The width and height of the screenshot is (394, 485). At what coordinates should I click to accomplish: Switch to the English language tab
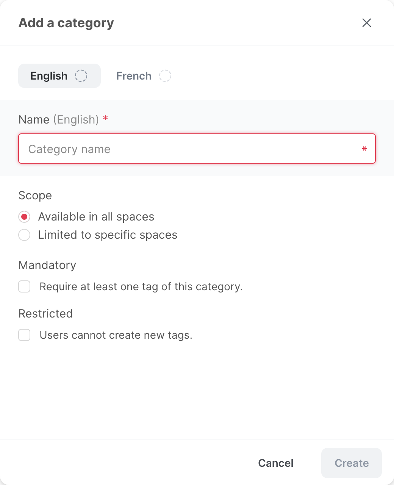59,76
